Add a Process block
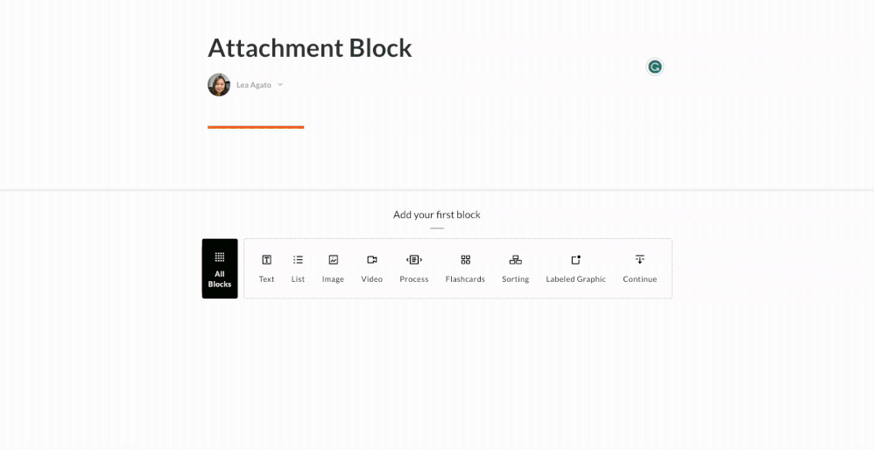The image size is (874, 450). 414,268
